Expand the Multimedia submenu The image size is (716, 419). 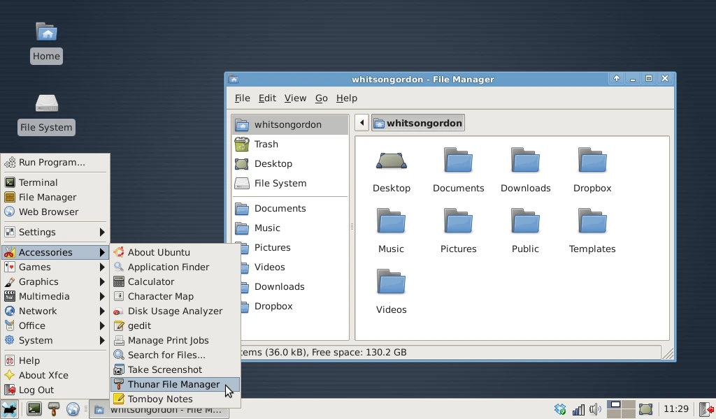[55, 296]
